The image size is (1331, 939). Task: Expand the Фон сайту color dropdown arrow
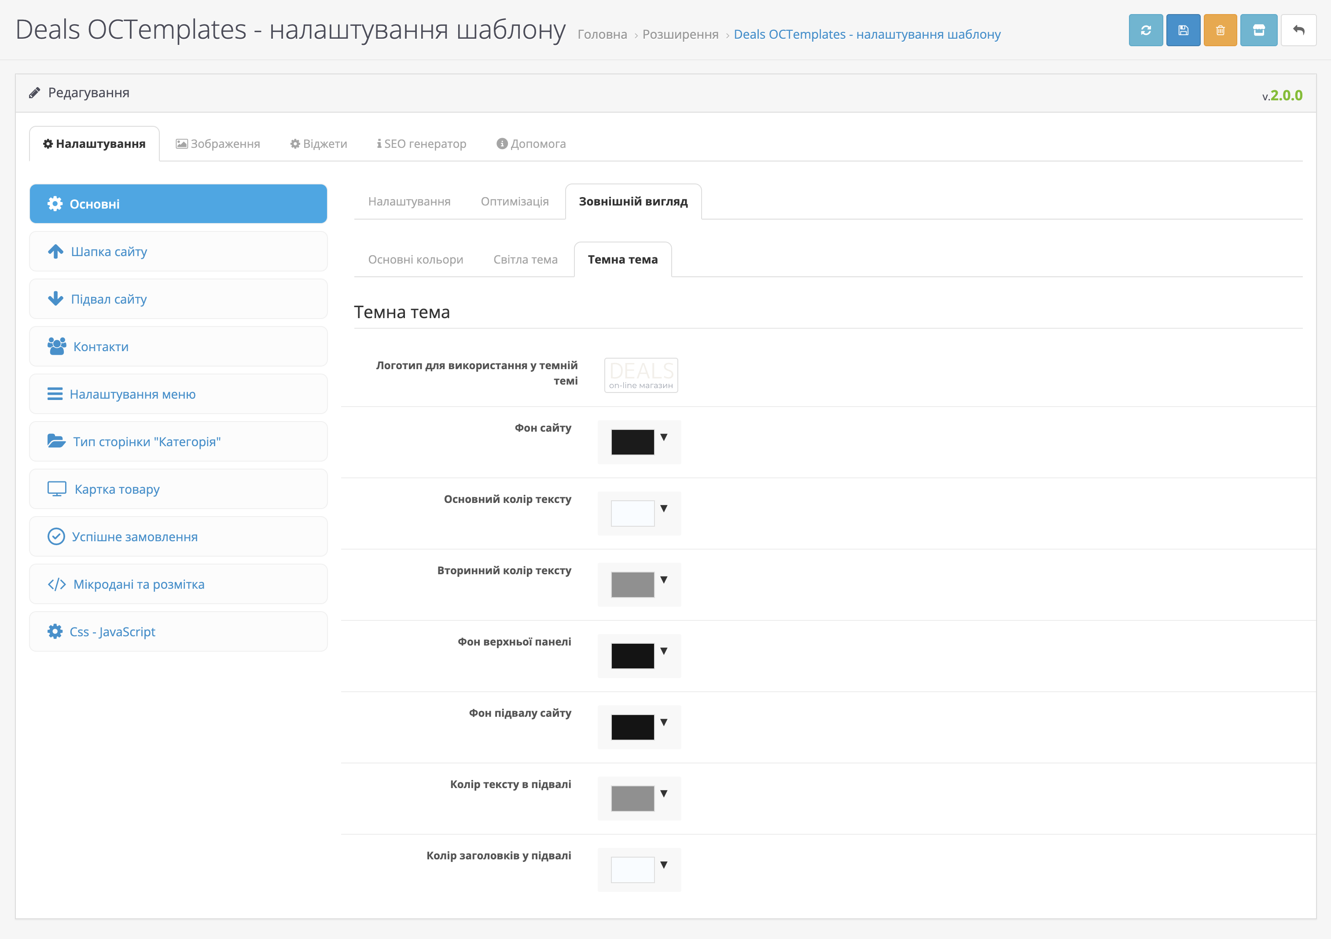664,438
